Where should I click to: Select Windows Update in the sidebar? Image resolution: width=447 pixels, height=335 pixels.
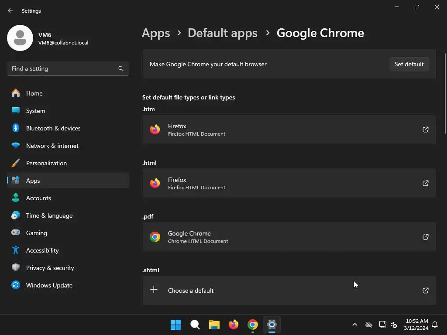coord(49,285)
